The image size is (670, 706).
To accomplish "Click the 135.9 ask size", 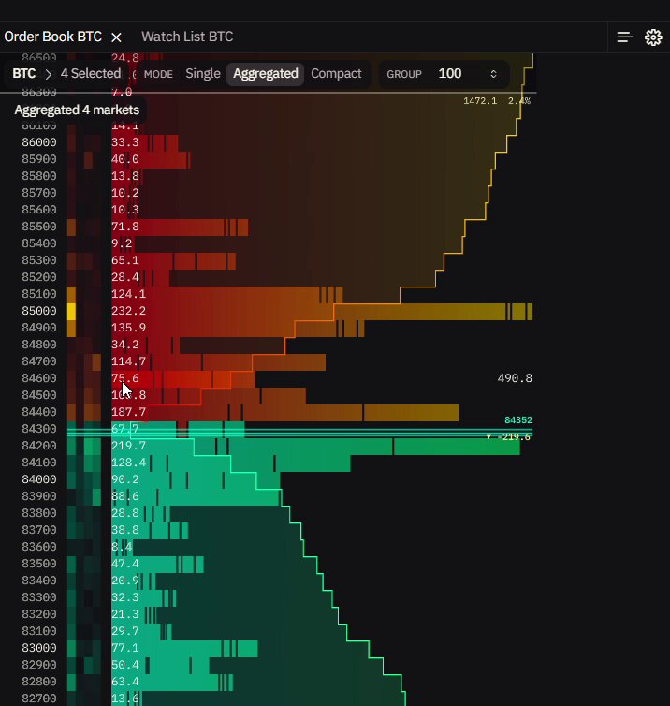I will (129, 328).
